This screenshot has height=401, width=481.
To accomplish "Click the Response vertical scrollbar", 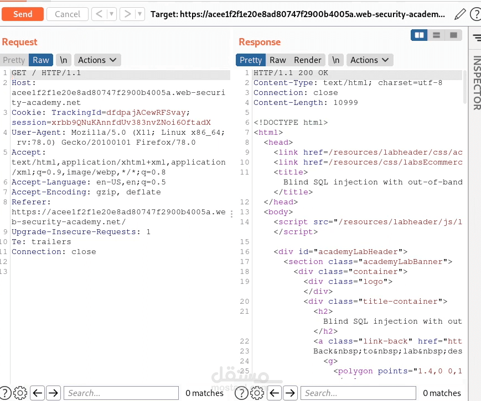I will coord(465,87).
